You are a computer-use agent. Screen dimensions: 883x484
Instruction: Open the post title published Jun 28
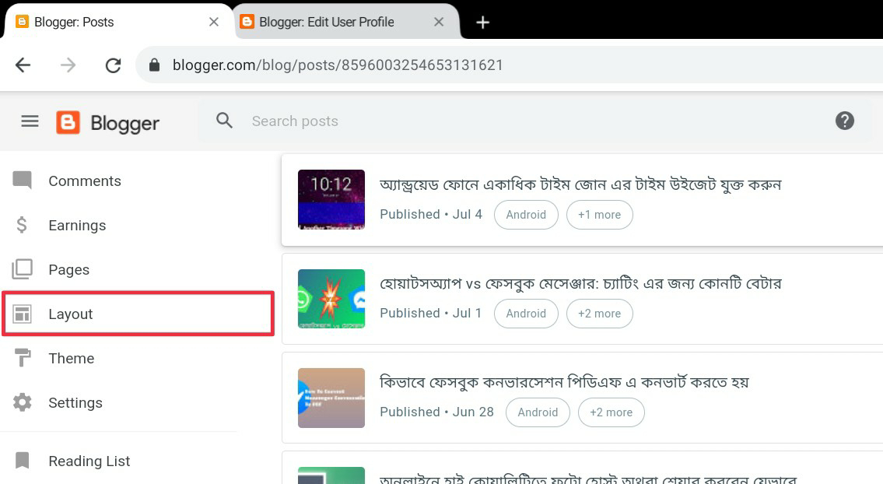[x=564, y=382]
